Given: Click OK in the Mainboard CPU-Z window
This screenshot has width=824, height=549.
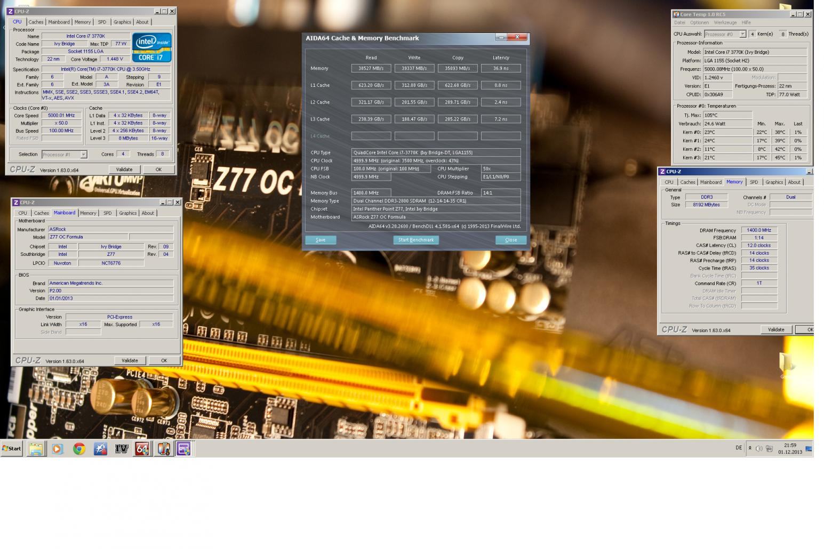Looking at the screenshot, I should [x=164, y=361].
